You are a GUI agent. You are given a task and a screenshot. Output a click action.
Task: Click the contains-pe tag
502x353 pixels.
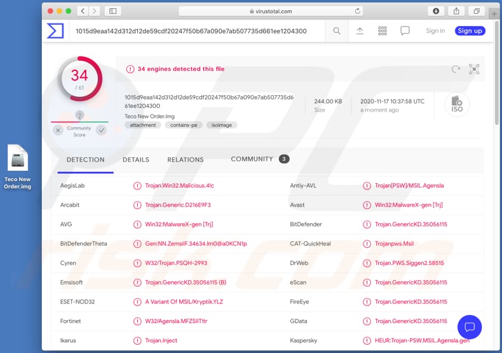coord(185,125)
